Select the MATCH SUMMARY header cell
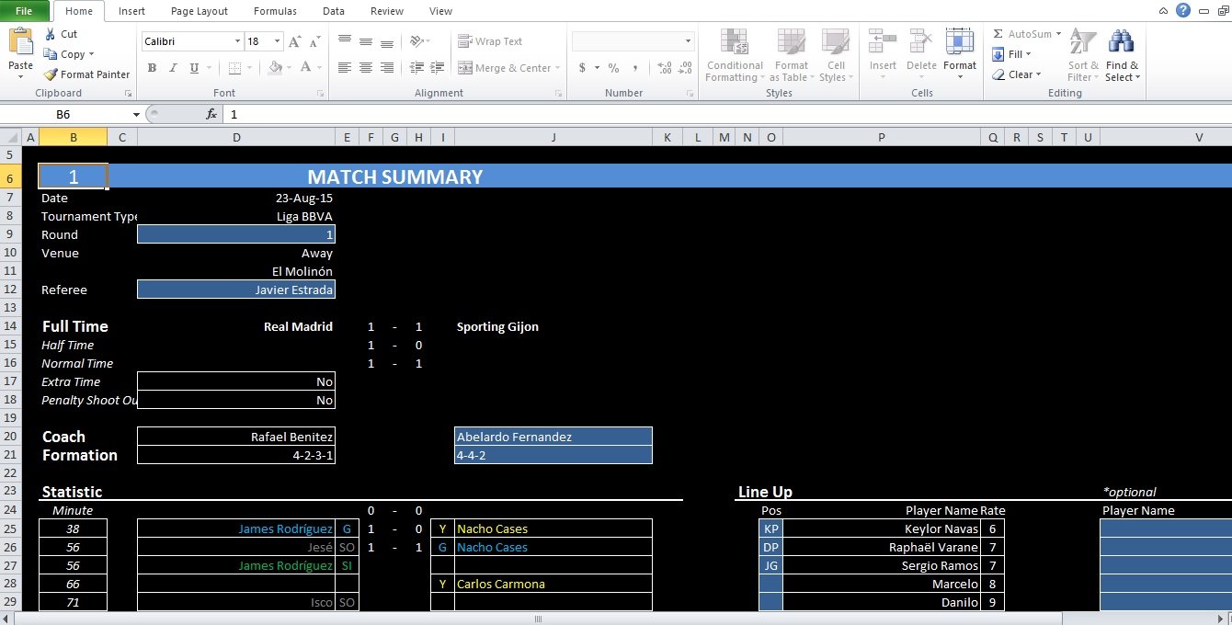This screenshot has height=625, width=1232. [x=394, y=176]
